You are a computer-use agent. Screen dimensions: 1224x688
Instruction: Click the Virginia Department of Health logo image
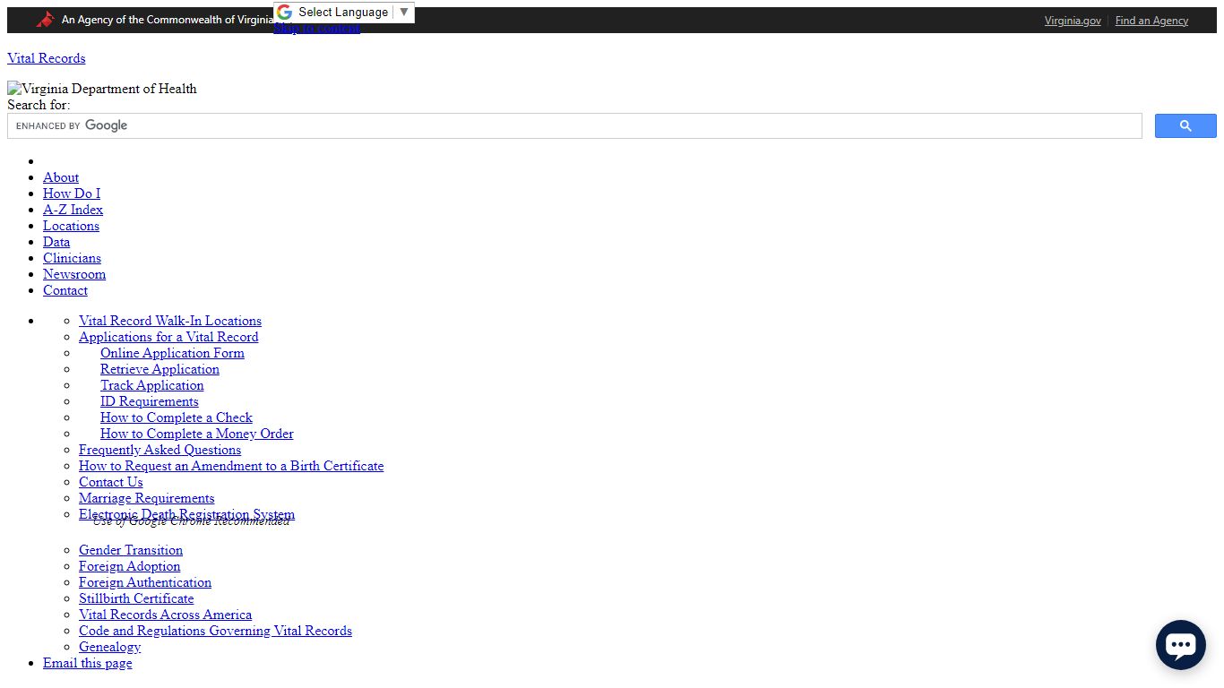tap(102, 89)
